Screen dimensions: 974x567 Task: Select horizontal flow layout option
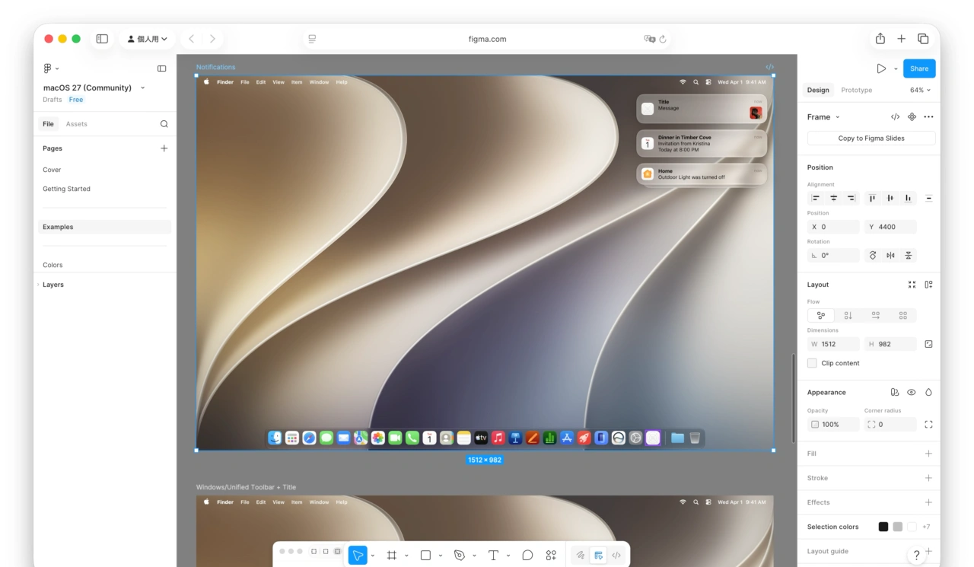coord(876,315)
